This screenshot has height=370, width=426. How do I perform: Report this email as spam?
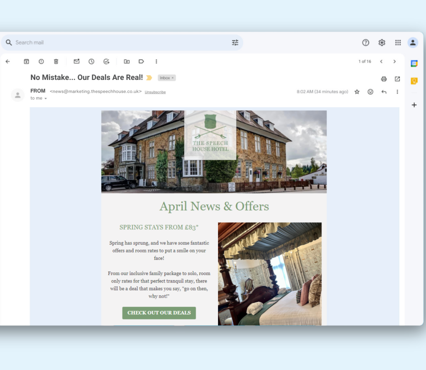[x=41, y=62]
